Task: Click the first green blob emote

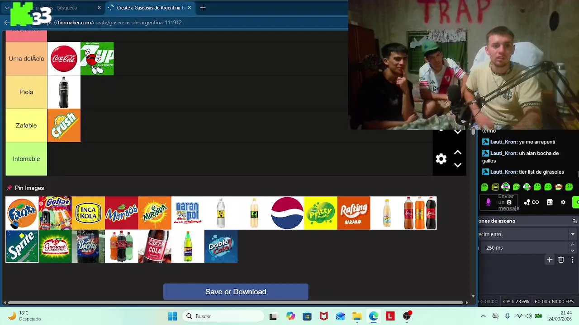Action: (484, 187)
